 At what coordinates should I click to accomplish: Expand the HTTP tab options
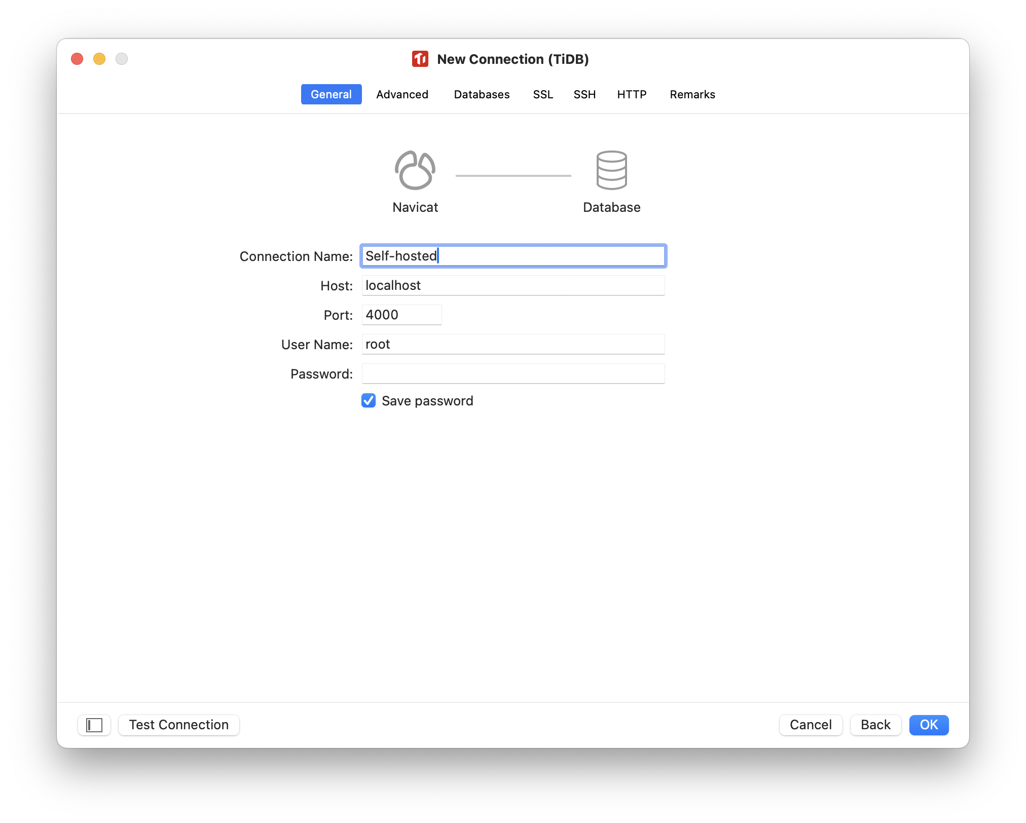[x=631, y=94]
